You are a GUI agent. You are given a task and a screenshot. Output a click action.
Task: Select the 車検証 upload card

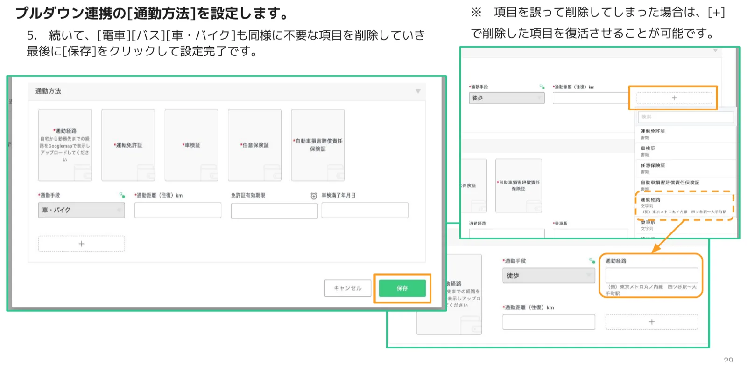pyautogui.click(x=191, y=145)
